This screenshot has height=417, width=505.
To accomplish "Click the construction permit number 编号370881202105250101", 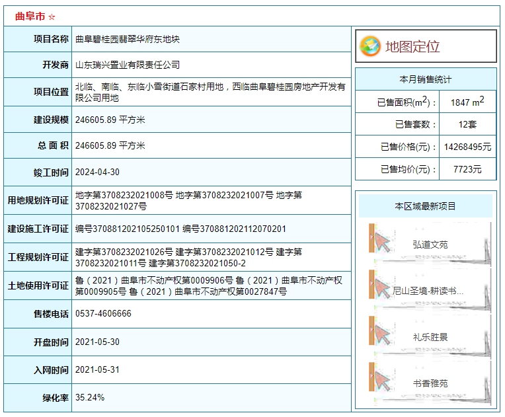I will pyautogui.click(x=127, y=229).
